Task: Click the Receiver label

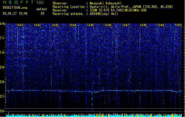Action: coord(60,10)
